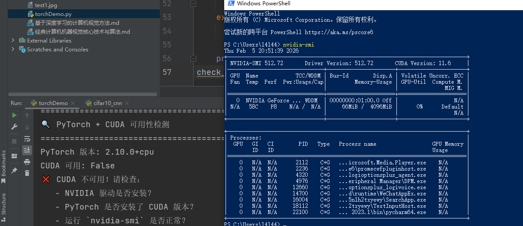Screen dimensions: 523x226
Task: Click the https://aka.ms/pscore6 link in PowerShell
Action: pyautogui.click(x=339, y=32)
